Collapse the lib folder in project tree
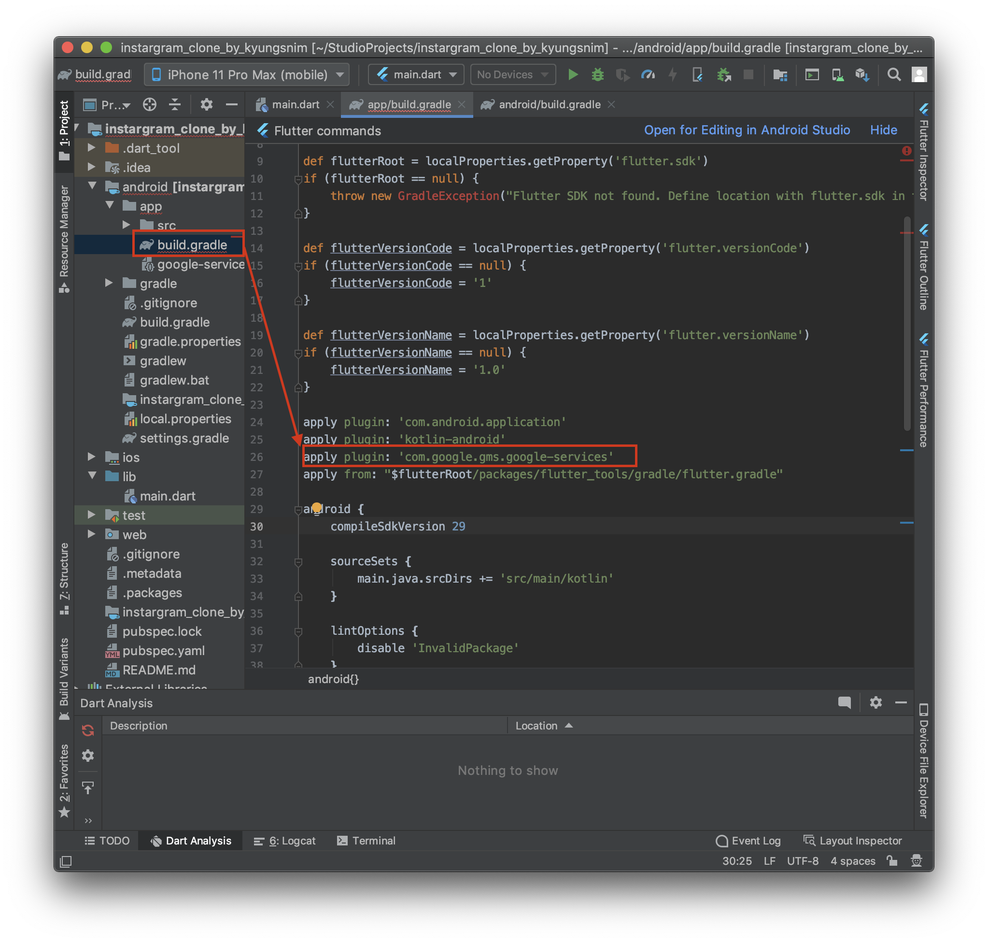Image resolution: width=988 pixels, height=943 pixels. click(x=92, y=475)
